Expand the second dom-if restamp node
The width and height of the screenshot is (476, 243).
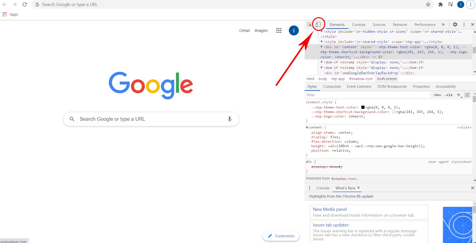pos(322,67)
